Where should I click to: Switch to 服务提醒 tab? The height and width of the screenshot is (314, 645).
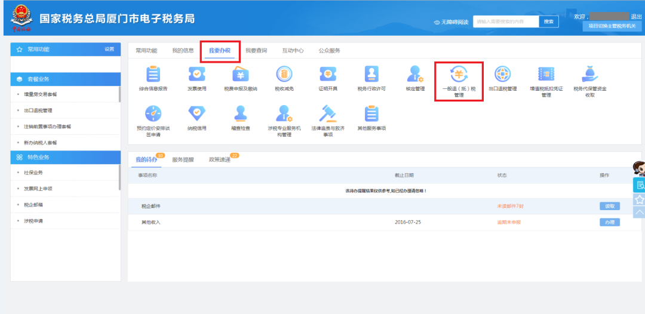183,160
